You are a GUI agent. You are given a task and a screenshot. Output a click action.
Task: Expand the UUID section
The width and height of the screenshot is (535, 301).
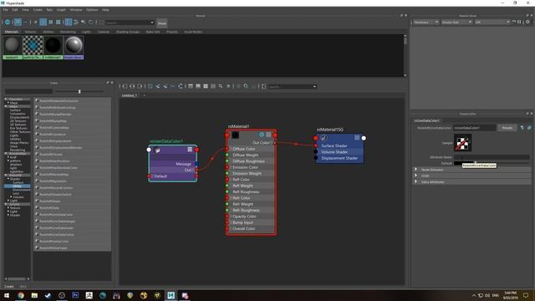pos(416,176)
